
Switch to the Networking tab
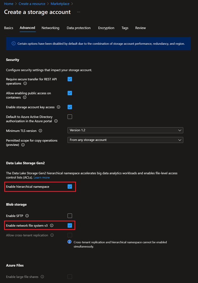coord(50,28)
